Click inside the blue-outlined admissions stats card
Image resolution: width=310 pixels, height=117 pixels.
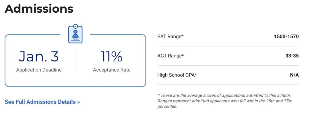[75, 61]
